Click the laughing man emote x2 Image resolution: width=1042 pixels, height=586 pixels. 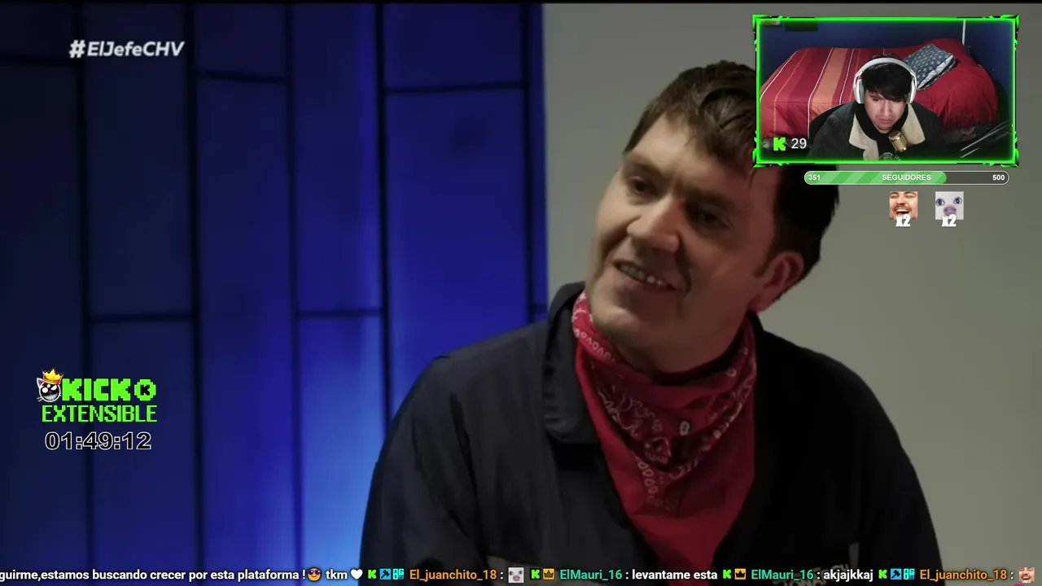point(903,208)
